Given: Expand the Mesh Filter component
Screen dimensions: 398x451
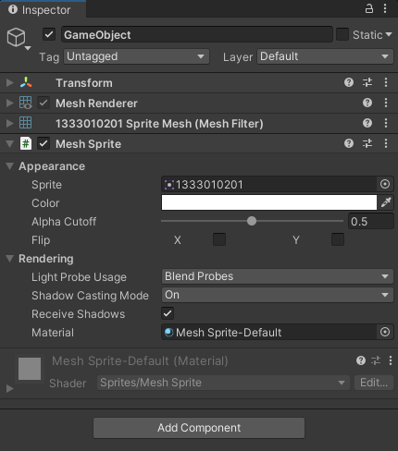Looking at the screenshot, I should 10,123.
